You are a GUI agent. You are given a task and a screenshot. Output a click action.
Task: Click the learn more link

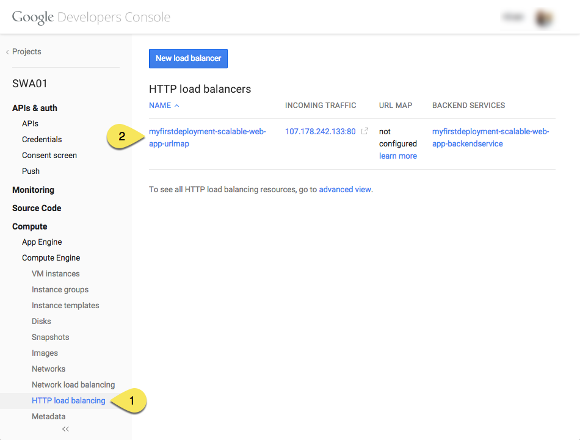pos(398,156)
